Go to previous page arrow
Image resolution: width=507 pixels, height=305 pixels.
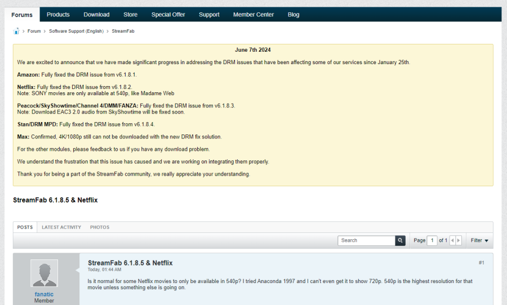point(452,240)
